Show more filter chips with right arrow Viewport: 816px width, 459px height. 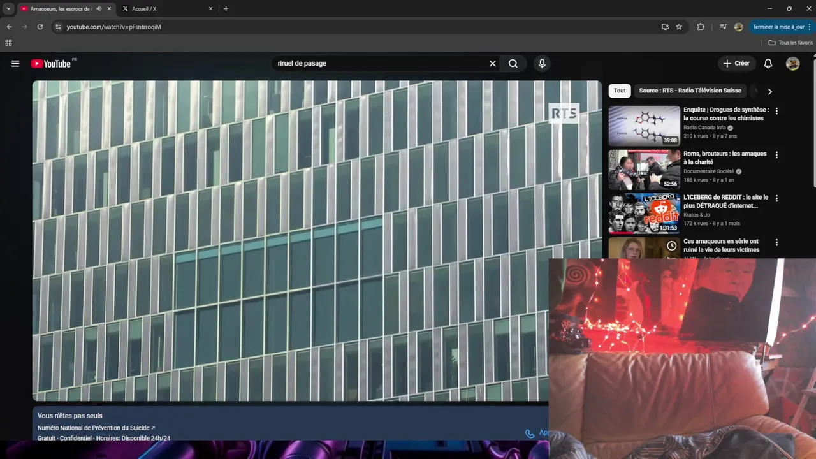769,91
